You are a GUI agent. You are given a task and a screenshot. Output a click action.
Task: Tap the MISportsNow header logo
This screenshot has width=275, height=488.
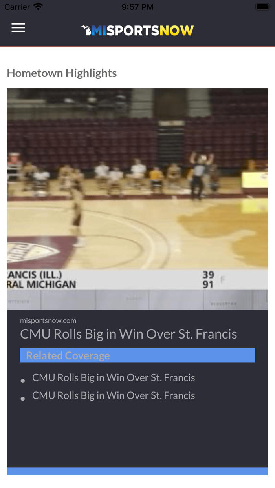pos(137,30)
